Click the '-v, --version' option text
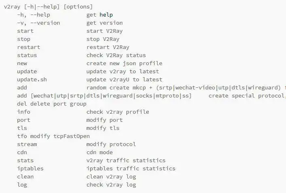The width and height of the screenshot is (286, 193). coord(38,23)
